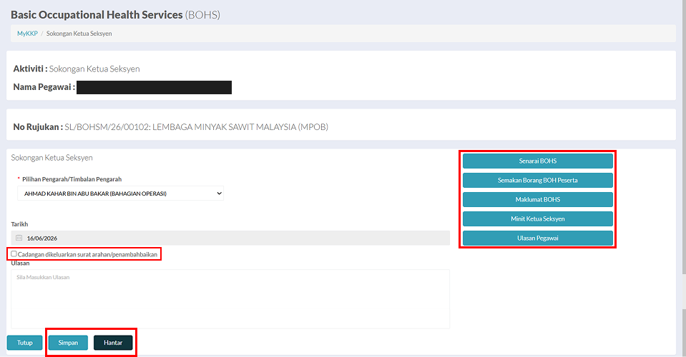The height and width of the screenshot is (357, 686).
Task: Open Ulasan Pegawai button
Action: point(538,238)
